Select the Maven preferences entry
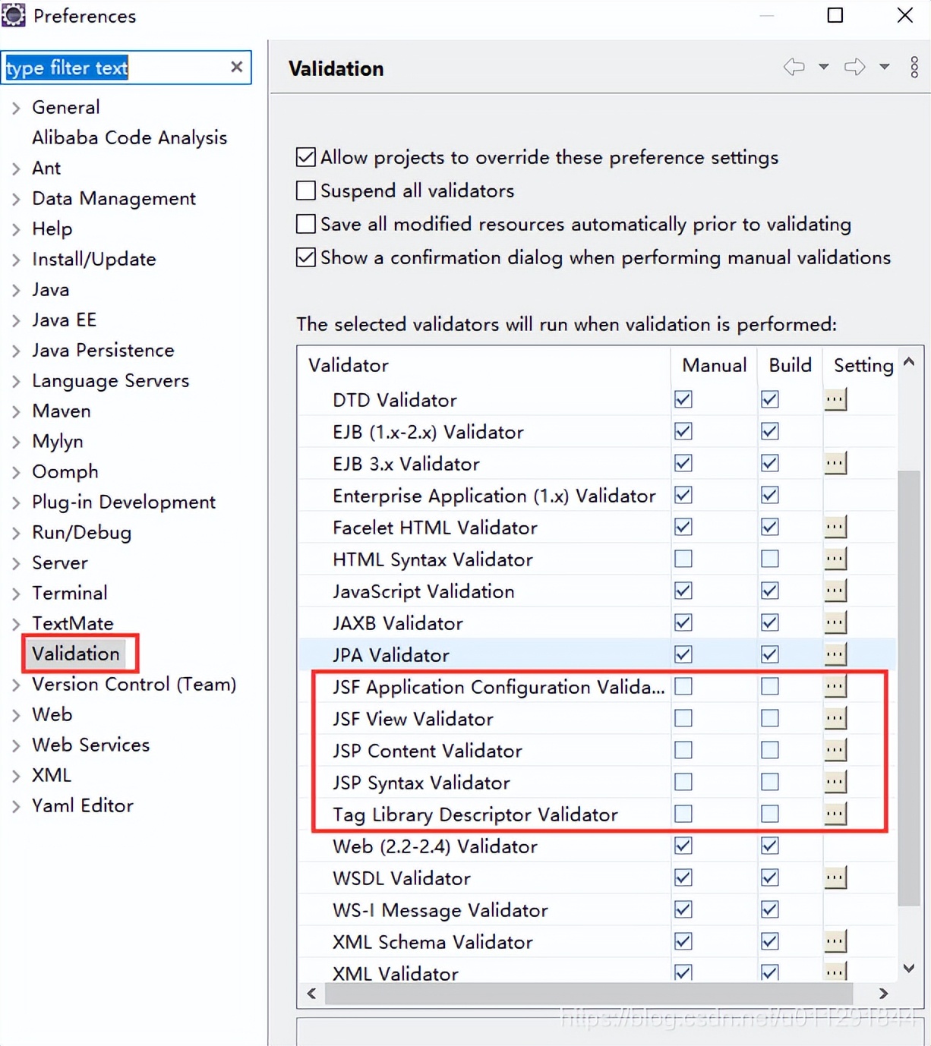The image size is (931, 1046). [x=61, y=411]
